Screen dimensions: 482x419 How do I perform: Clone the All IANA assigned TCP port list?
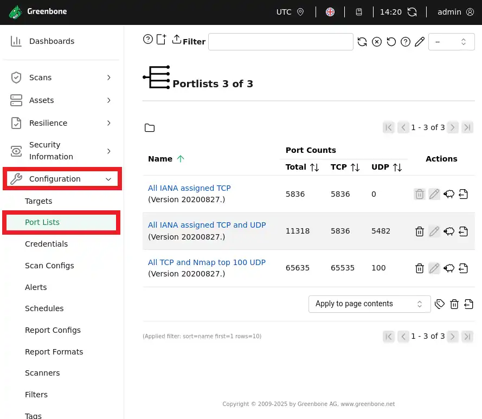449,194
